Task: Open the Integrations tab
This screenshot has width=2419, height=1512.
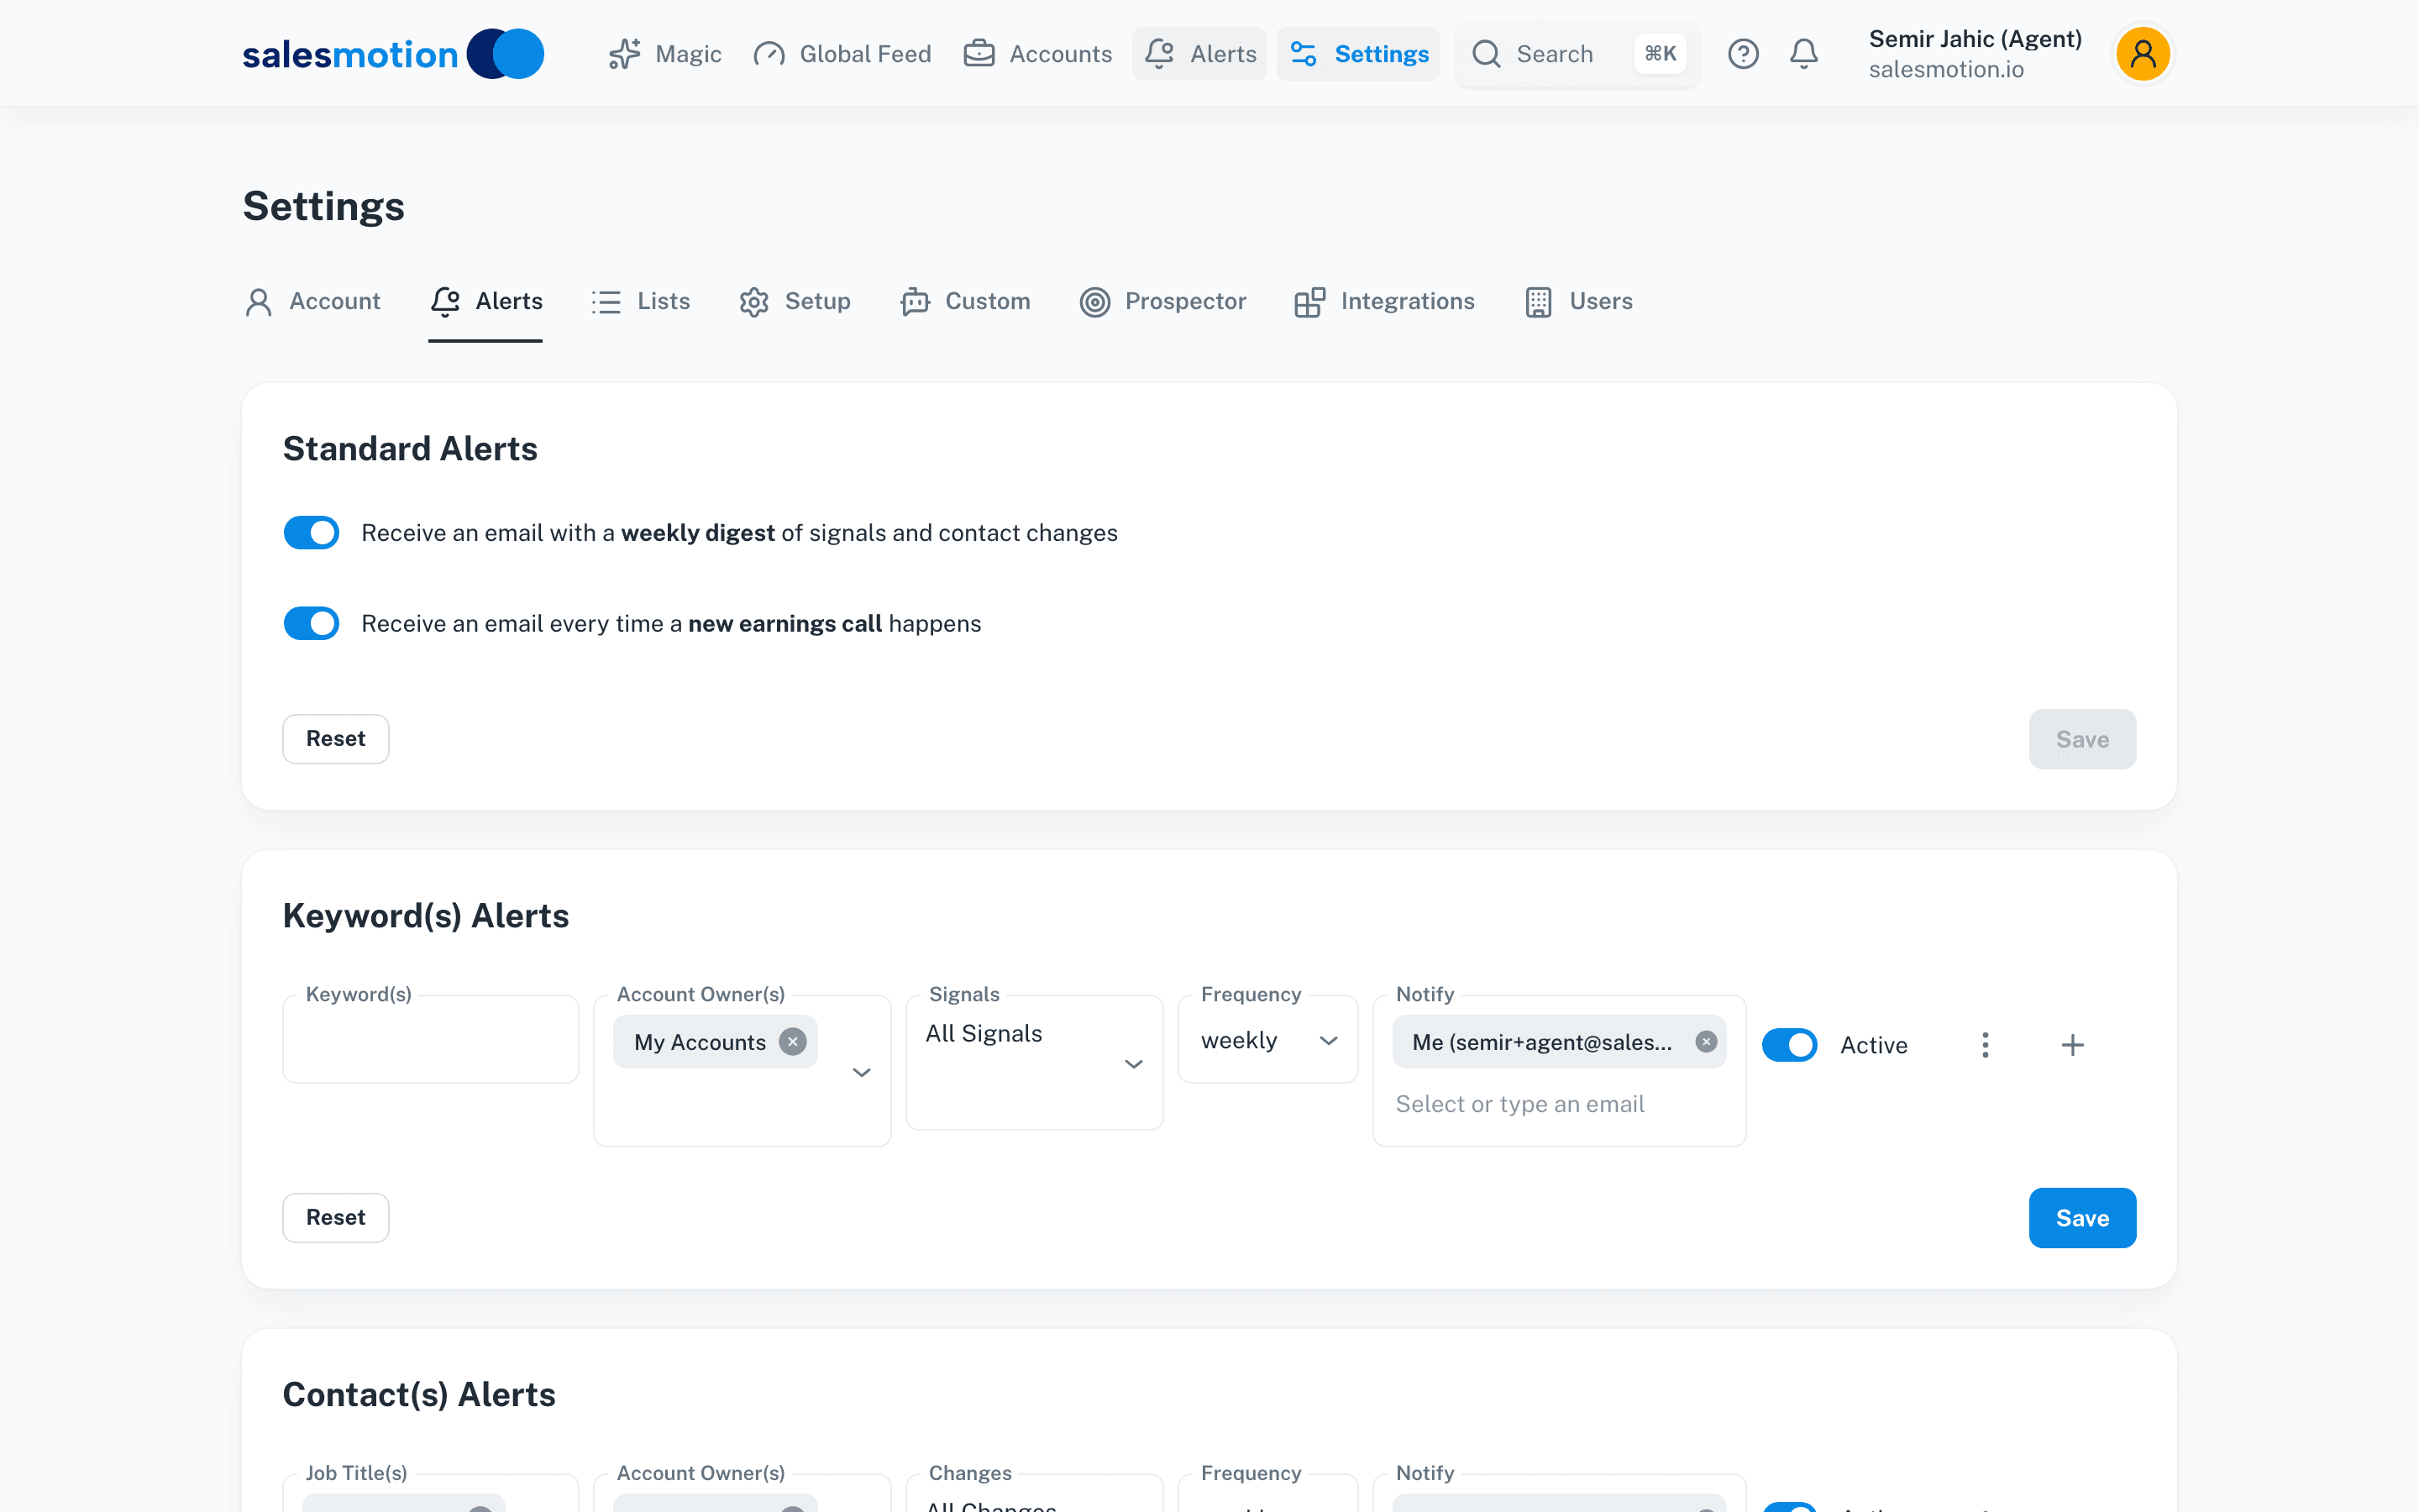Action: pyautogui.click(x=1384, y=302)
